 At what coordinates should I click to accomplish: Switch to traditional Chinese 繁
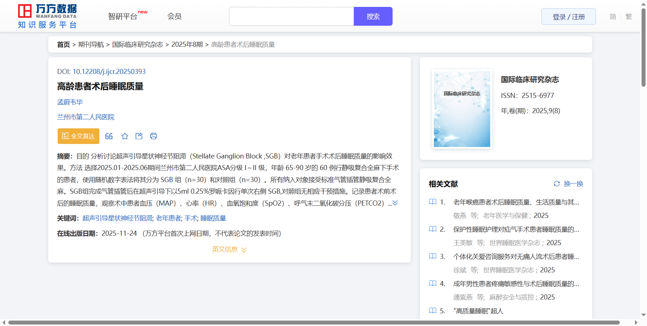pos(629,17)
